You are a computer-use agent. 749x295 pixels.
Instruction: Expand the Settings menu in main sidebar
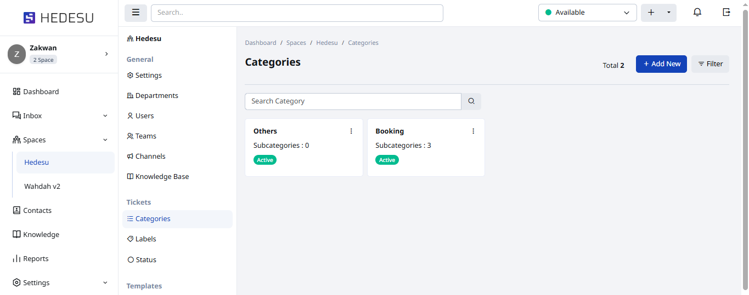(x=105, y=283)
